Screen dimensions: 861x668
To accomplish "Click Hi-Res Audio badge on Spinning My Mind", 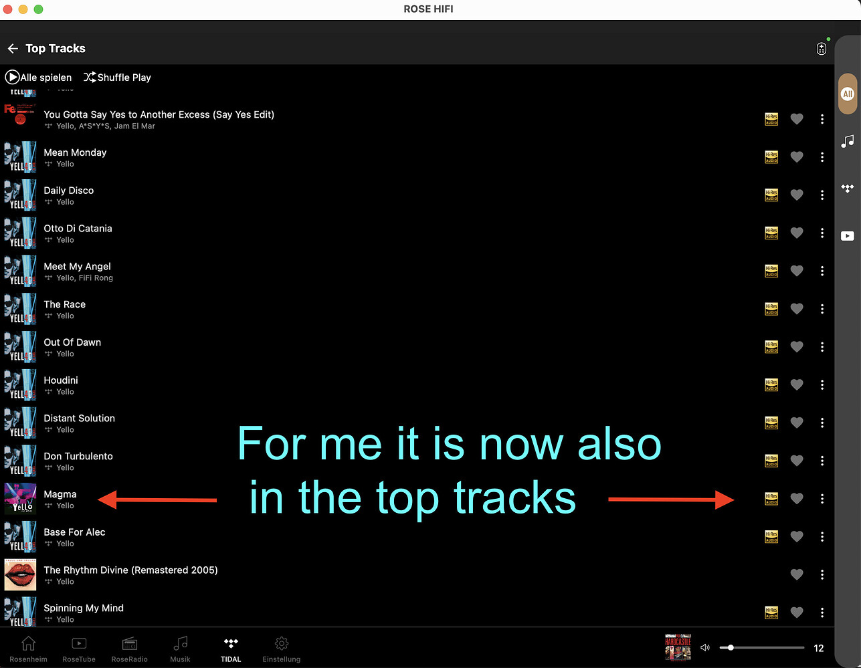I will point(771,613).
